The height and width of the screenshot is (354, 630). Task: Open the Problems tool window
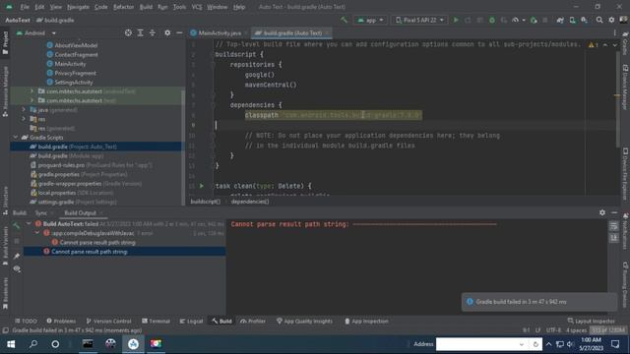[x=61, y=322]
